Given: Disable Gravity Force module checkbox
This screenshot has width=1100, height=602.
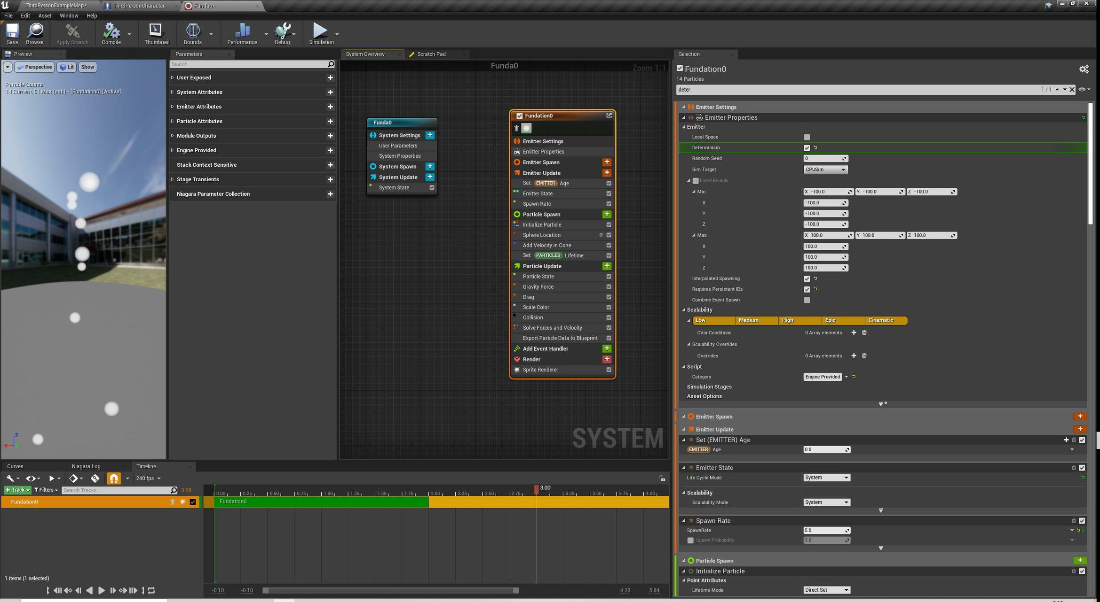Looking at the screenshot, I should coord(609,287).
